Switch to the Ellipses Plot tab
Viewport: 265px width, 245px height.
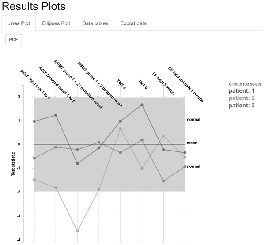click(x=56, y=23)
